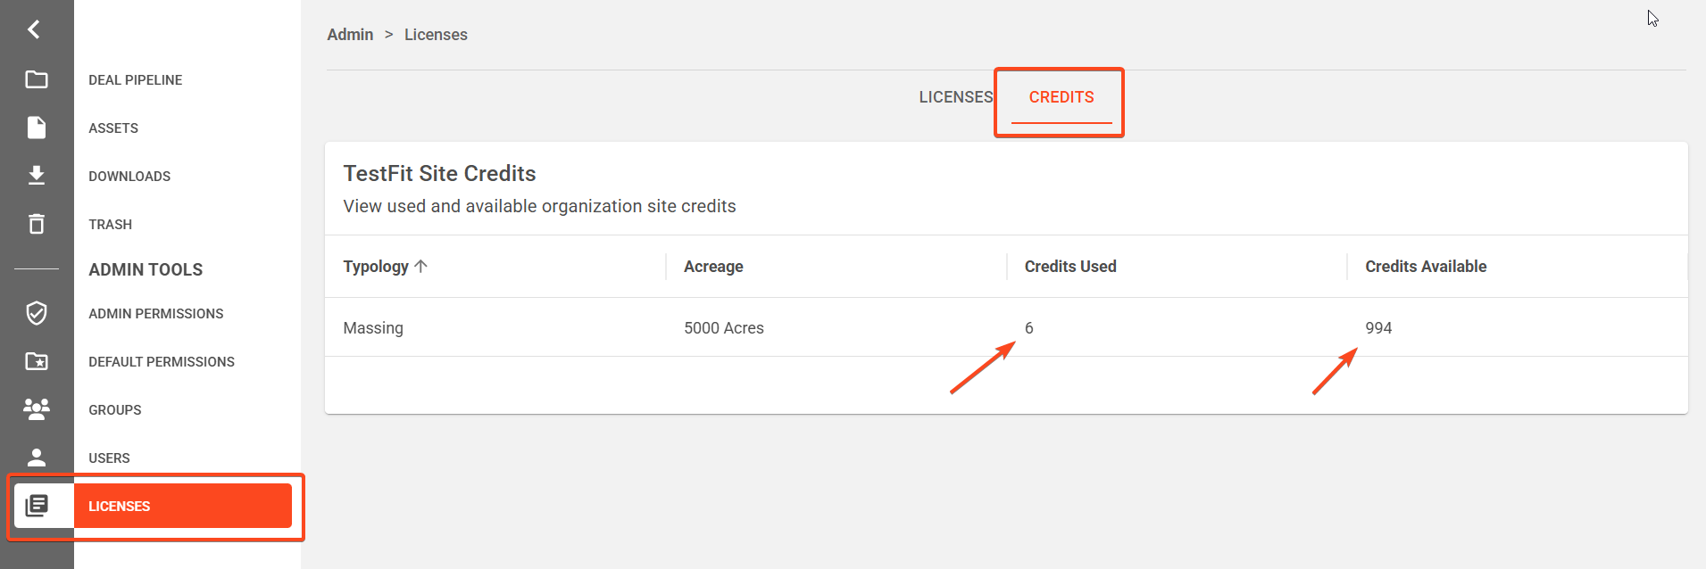Sort table by Typology ascending arrow
This screenshot has height=569, width=1706.
point(421,266)
